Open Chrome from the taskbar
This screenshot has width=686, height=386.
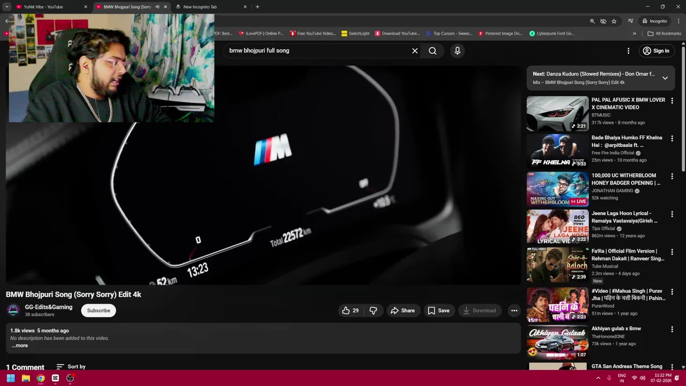point(40,378)
